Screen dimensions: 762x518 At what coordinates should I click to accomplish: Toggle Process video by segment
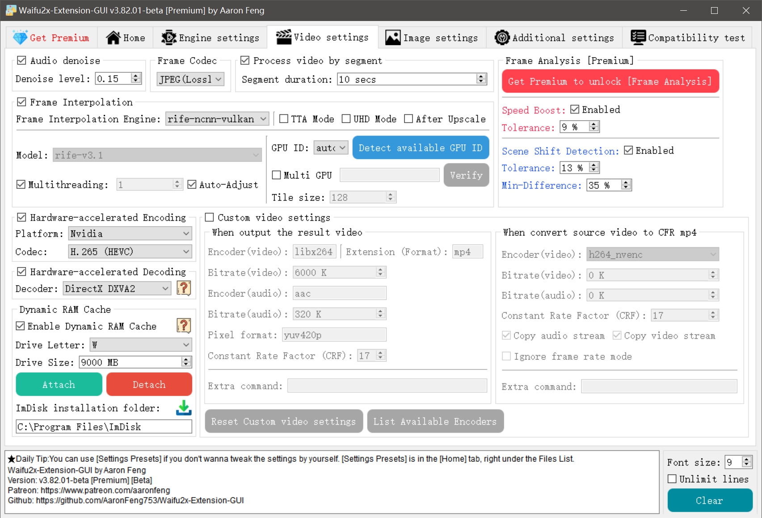[x=244, y=60]
